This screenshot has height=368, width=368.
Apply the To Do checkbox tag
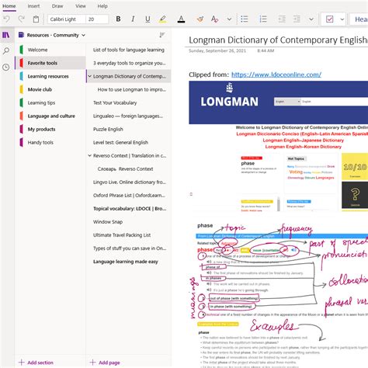(329, 19)
